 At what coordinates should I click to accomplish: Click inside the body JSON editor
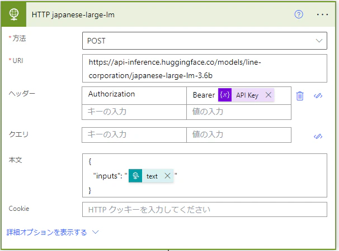[205, 176]
